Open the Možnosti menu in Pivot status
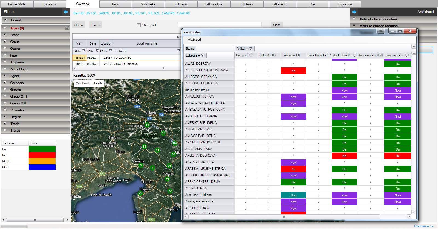 click(x=194, y=40)
